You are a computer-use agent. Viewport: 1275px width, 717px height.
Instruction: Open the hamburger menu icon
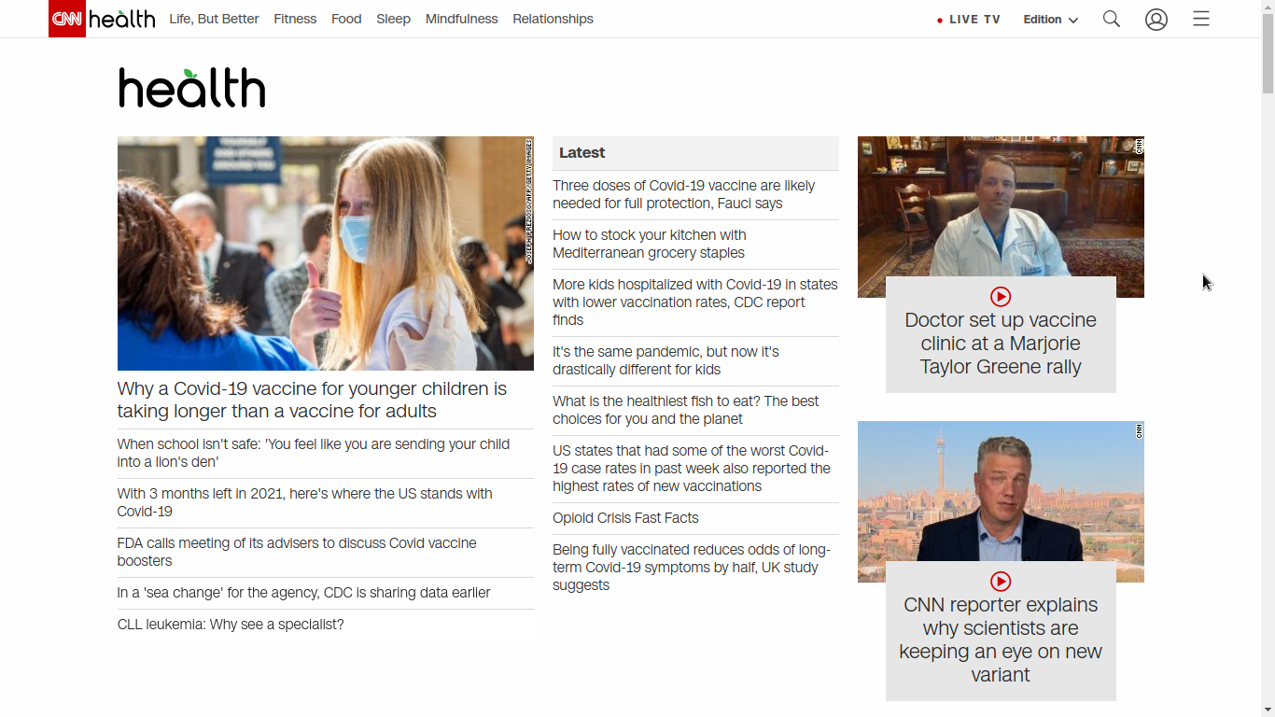(x=1201, y=19)
